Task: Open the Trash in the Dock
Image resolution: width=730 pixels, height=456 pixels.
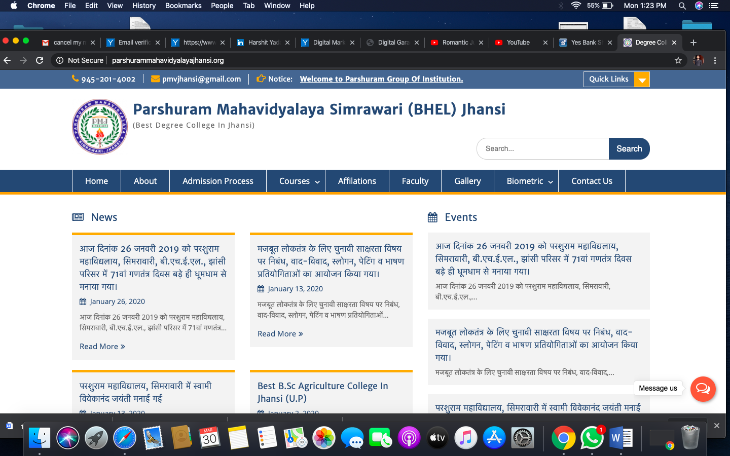Action: point(690,438)
